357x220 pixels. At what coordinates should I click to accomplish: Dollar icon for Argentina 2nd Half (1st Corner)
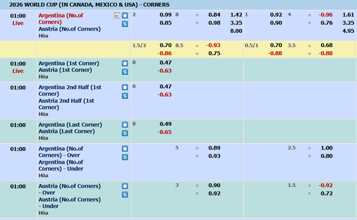click(125, 96)
